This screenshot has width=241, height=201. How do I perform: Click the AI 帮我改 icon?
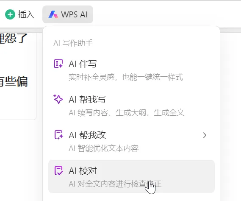[58, 135]
